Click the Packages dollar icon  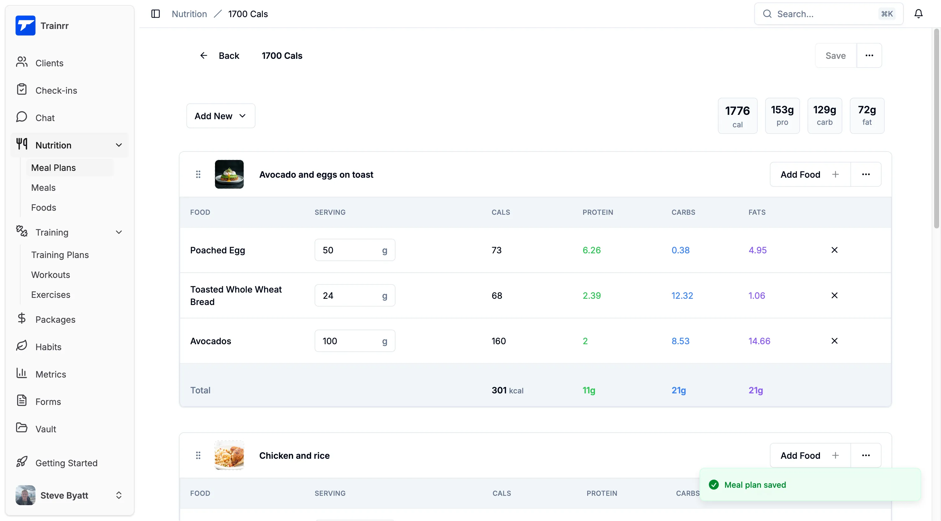coord(21,319)
